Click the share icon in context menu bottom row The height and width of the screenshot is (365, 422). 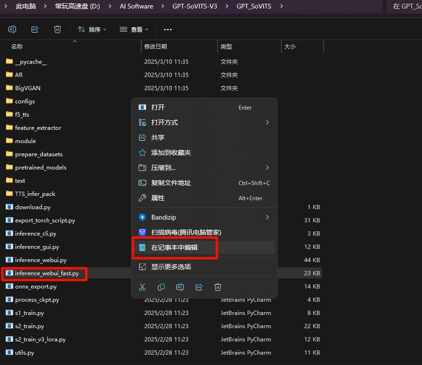click(199, 287)
